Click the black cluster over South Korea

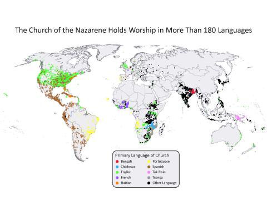coord(220,81)
